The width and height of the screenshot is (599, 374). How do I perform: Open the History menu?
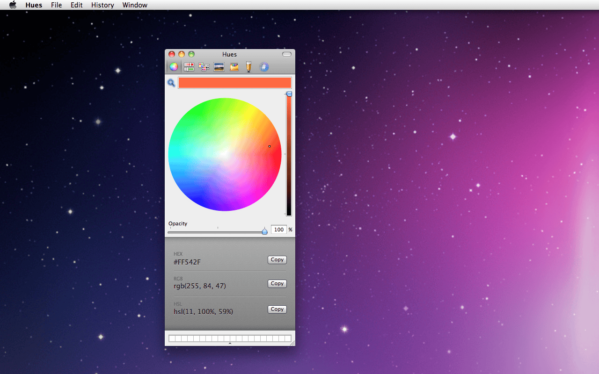102,5
